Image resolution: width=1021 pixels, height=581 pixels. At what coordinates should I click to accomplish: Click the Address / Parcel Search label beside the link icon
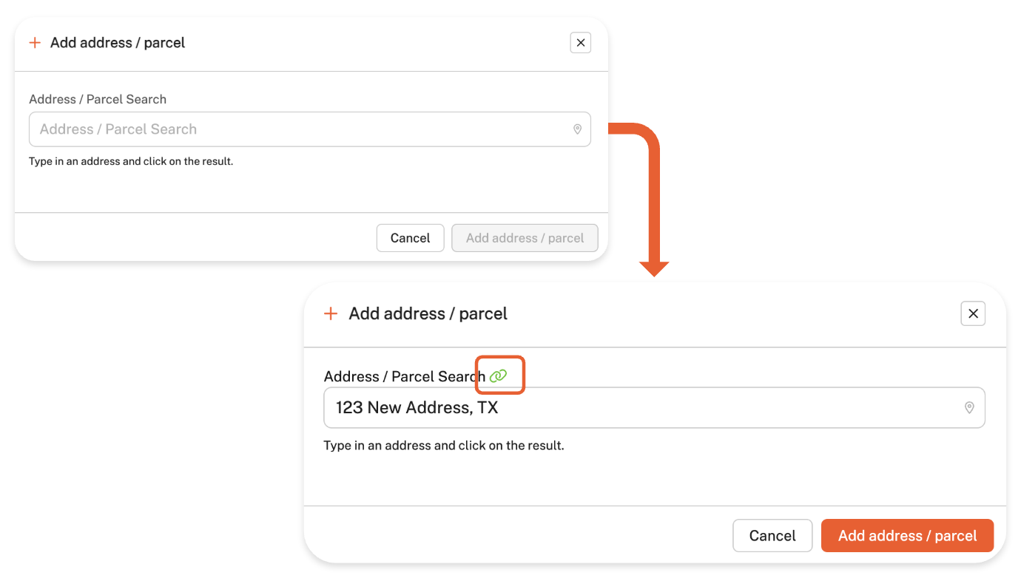(404, 376)
